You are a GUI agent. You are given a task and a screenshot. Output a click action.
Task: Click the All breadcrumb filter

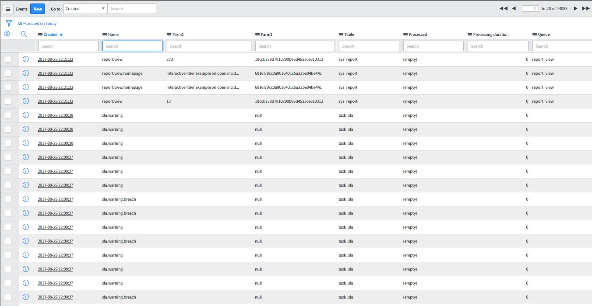click(20, 24)
